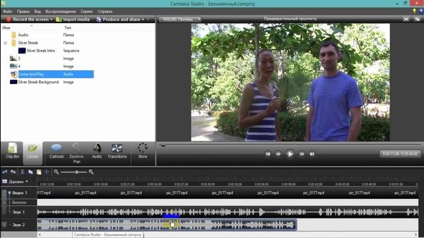424x238 pixels.
Task: Collapse the Silver Streak folder
Action: pos(5,43)
